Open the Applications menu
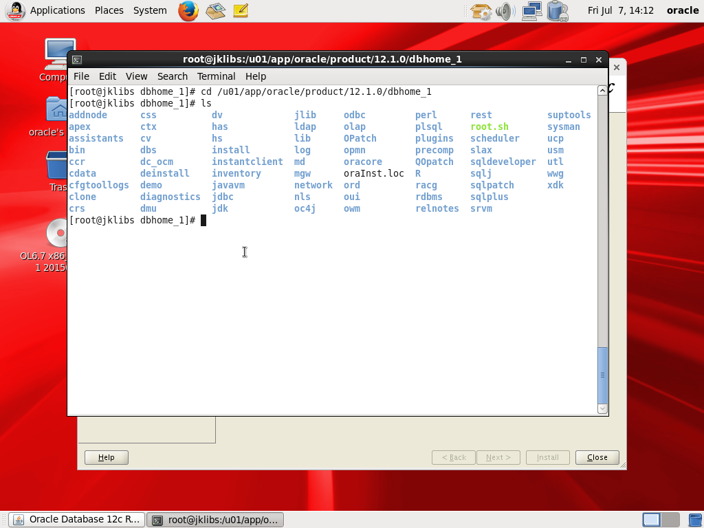The image size is (704, 528). click(x=58, y=10)
